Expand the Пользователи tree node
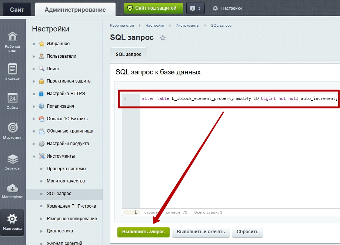This screenshot has width=340, height=245. pyautogui.click(x=34, y=57)
